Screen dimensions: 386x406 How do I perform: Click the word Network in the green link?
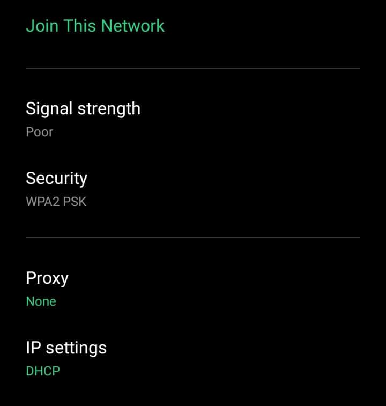(x=133, y=26)
